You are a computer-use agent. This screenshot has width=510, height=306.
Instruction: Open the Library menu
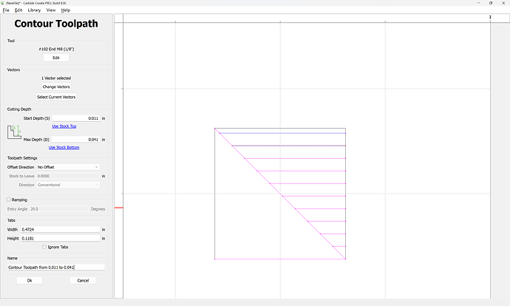pyautogui.click(x=34, y=10)
